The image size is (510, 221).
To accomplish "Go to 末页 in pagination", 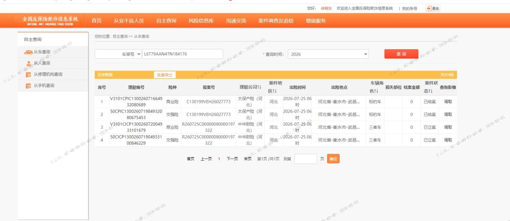I will (247, 159).
